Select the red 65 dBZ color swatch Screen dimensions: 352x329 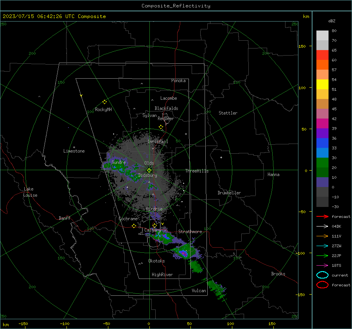(322, 55)
